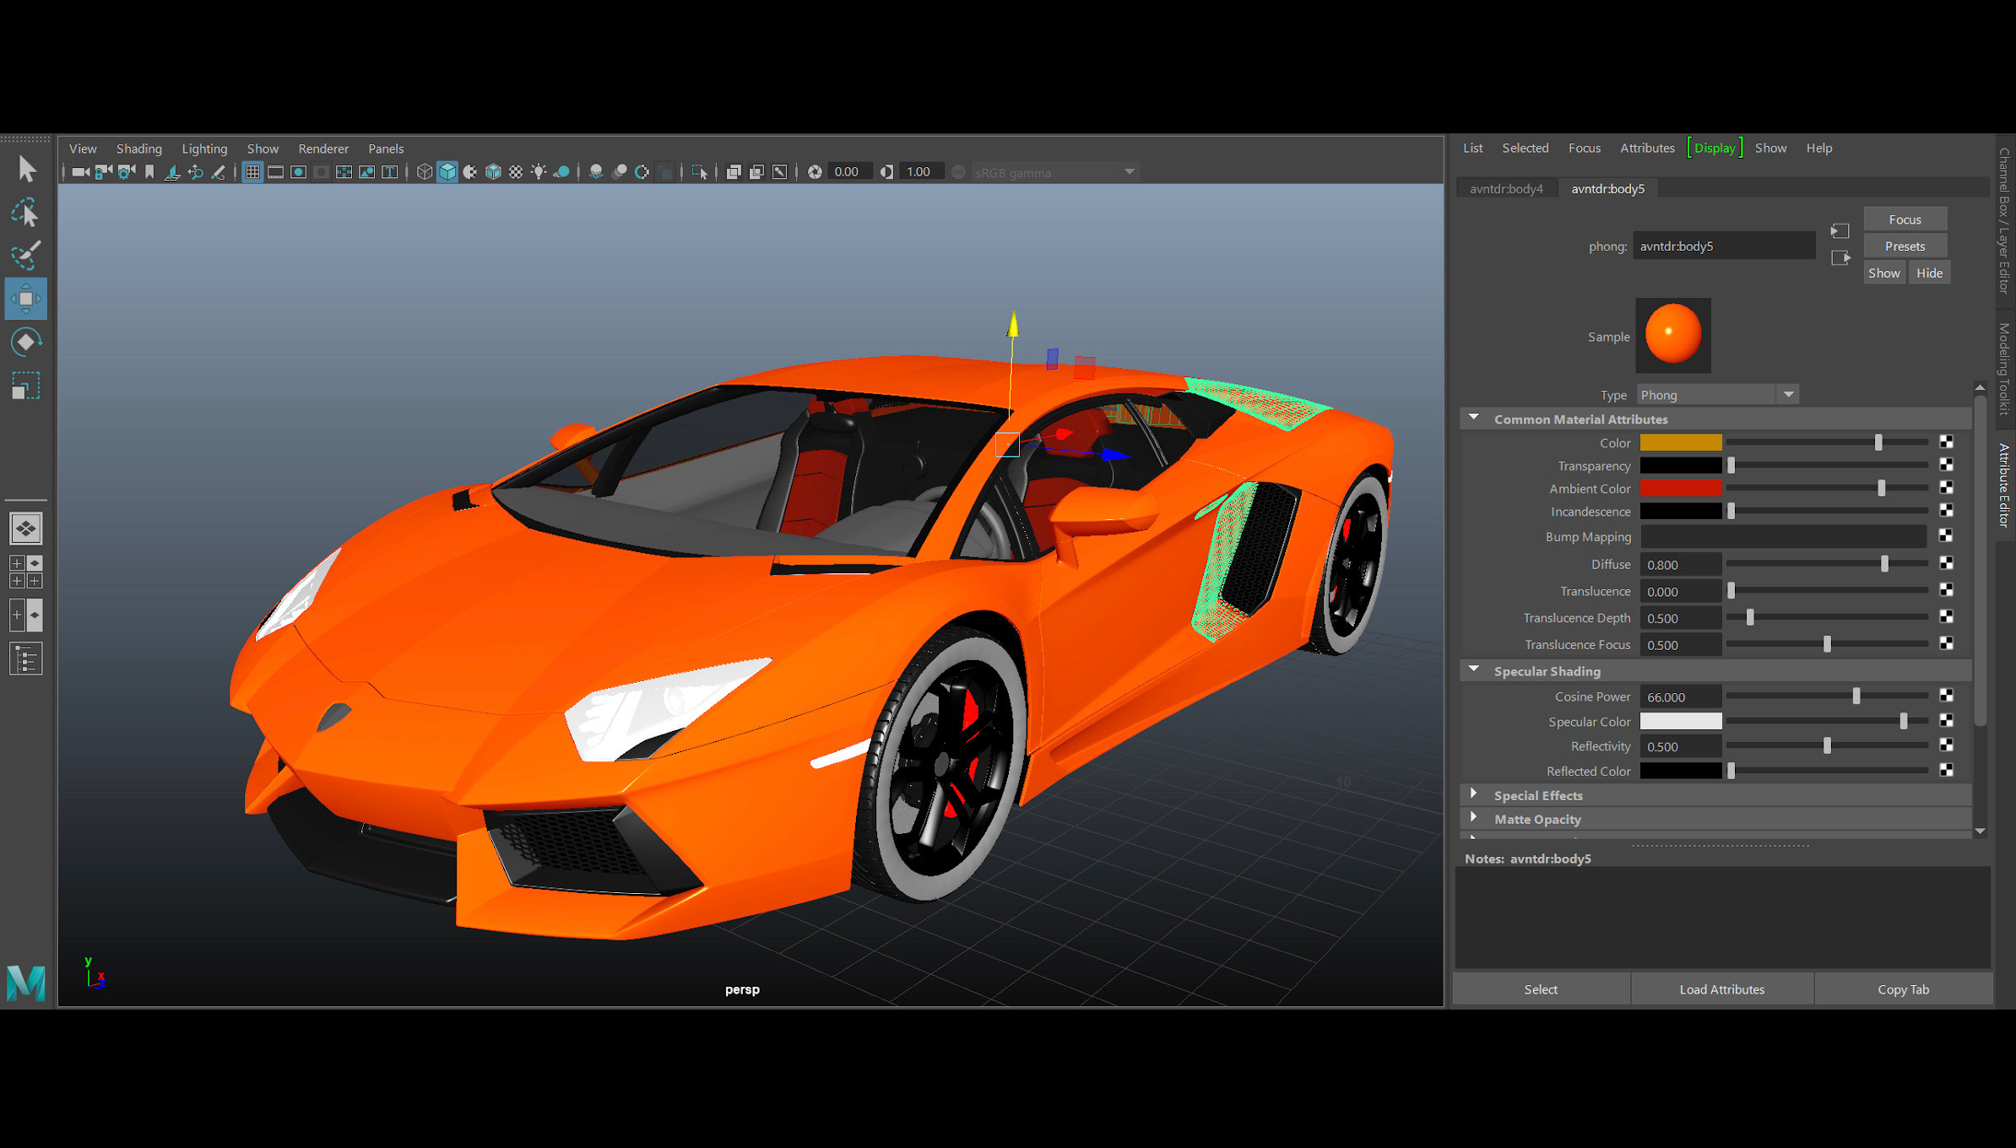Click the Color swatch

tap(1680, 442)
